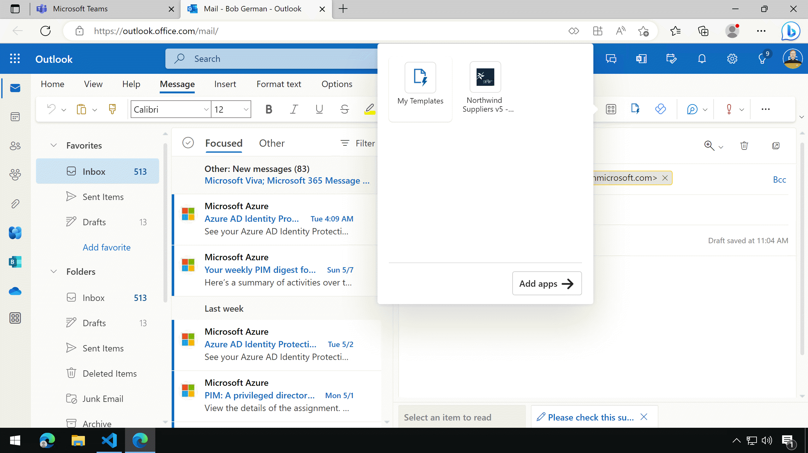Screen dimensions: 808x453
Task: Open the notifications bell
Action: pyautogui.click(x=702, y=59)
